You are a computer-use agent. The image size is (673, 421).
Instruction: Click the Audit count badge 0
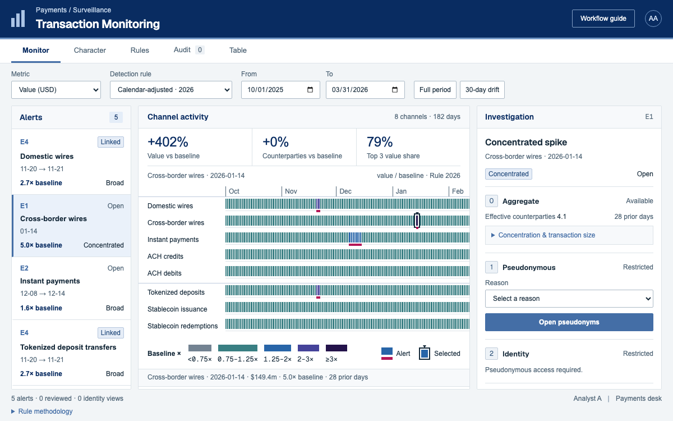[200, 50]
